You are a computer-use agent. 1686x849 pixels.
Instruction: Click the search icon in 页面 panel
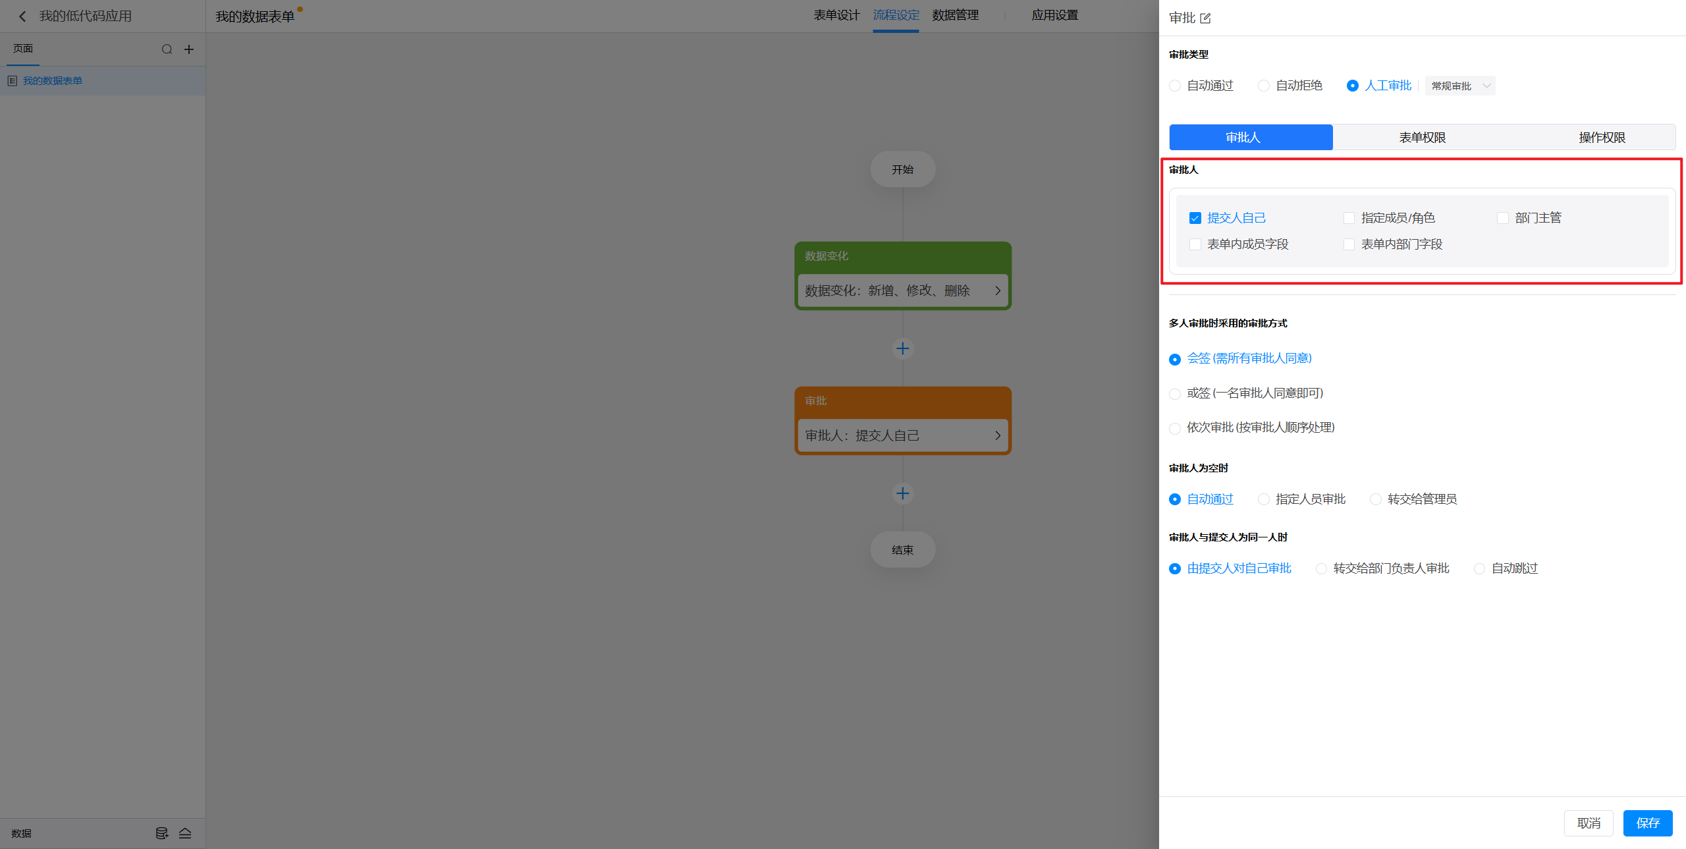167,49
